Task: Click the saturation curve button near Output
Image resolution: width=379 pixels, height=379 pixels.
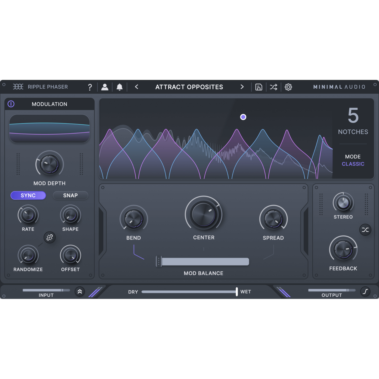Action: [365, 291]
